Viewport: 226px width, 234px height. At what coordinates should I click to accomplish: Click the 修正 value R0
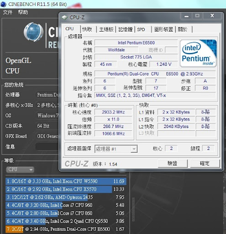205,88
